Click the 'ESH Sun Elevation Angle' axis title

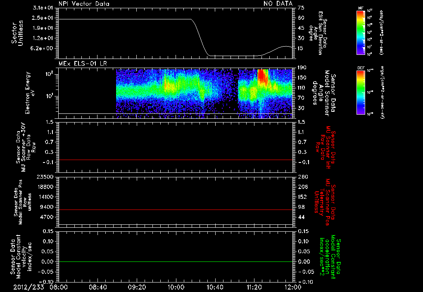tap(318, 33)
